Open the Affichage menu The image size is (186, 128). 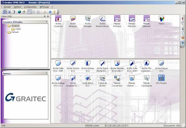44,7
